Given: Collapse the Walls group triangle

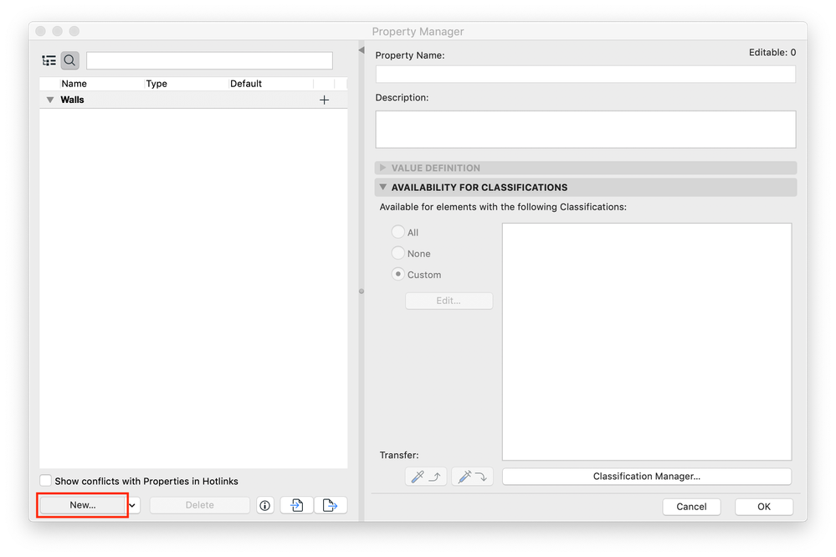Looking at the screenshot, I should point(50,100).
